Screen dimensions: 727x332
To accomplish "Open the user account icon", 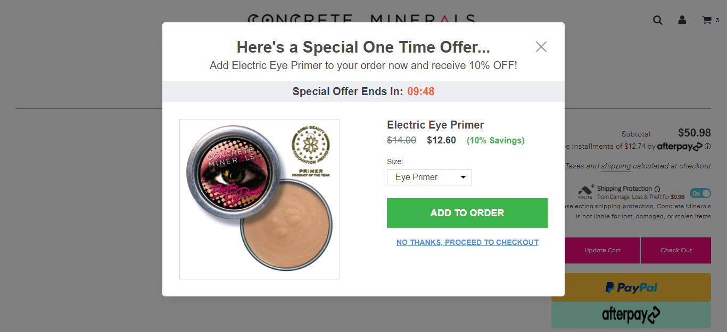I will tap(682, 20).
